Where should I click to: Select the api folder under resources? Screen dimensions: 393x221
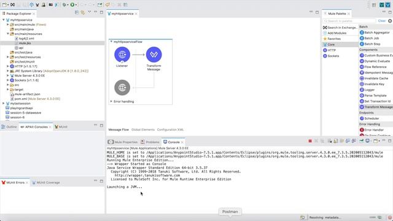(19, 48)
